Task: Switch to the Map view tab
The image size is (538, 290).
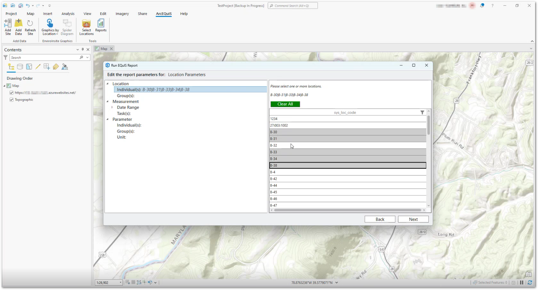Action: [104, 49]
